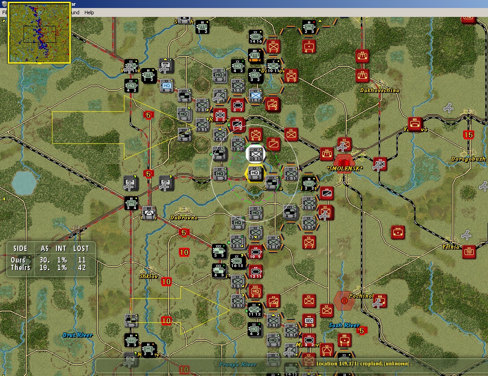The height and width of the screenshot is (376, 488).
Task: Select the black battalion unit 3 4
Action: [132, 203]
